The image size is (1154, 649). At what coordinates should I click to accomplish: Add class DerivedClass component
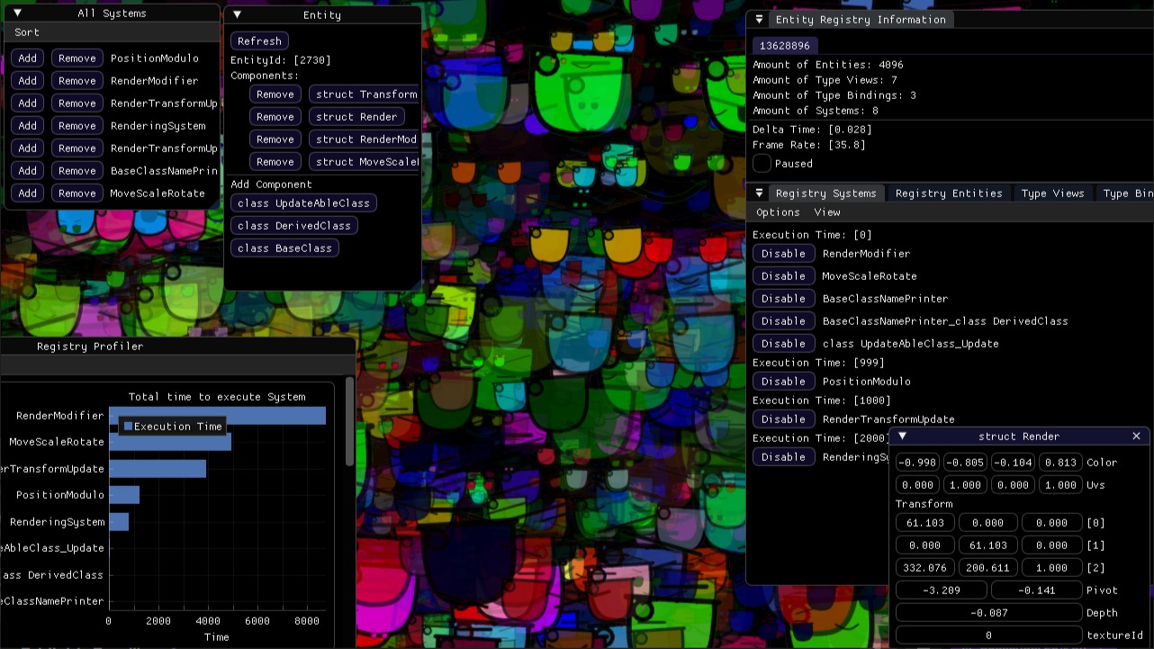pyautogui.click(x=294, y=225)
